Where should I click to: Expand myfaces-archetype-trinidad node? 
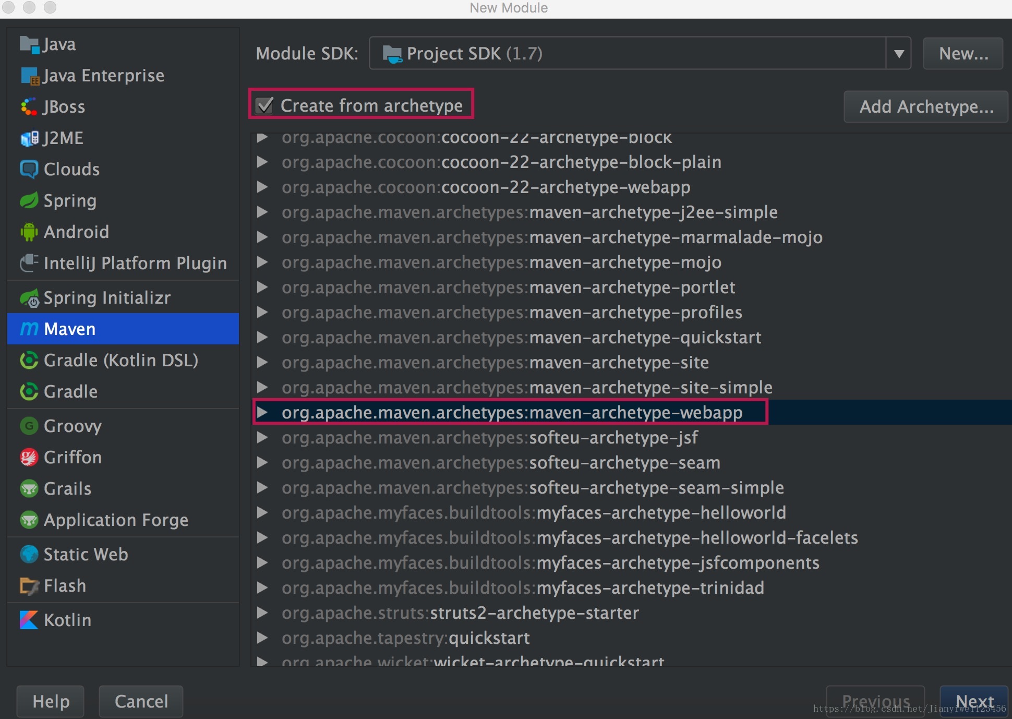262,588
